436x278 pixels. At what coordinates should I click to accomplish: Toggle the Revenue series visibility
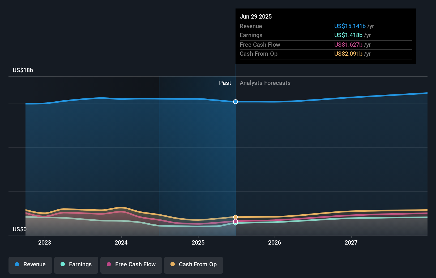(30, 264)
